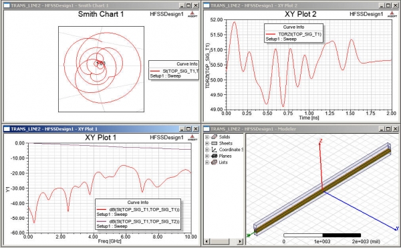Screen dimensions: 401x248
Task: Click Smith Chart 1 window title icon
Action: 7,5
